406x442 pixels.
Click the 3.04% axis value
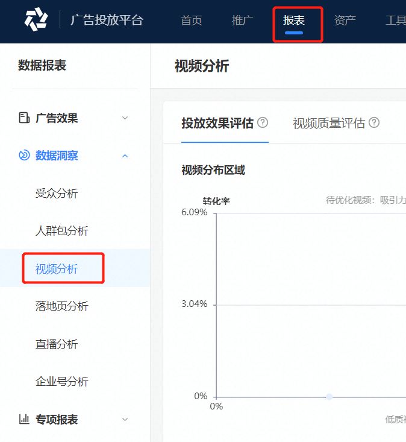(195, 304)
